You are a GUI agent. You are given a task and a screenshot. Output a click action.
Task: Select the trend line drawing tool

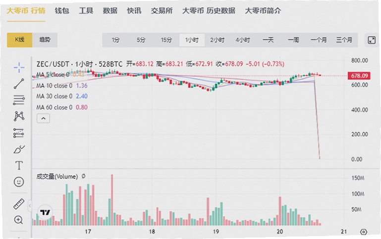pos(19,84)
